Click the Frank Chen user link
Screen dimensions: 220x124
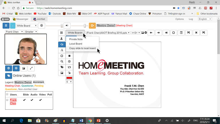click(13, 102)
